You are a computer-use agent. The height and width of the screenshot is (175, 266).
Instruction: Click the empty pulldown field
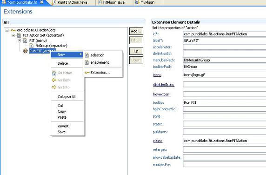[x=224, y=132]
